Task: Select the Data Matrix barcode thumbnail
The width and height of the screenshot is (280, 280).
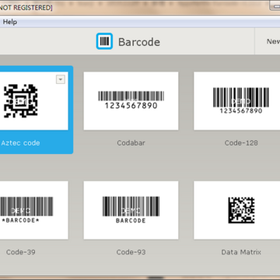Action: (237, 210)
